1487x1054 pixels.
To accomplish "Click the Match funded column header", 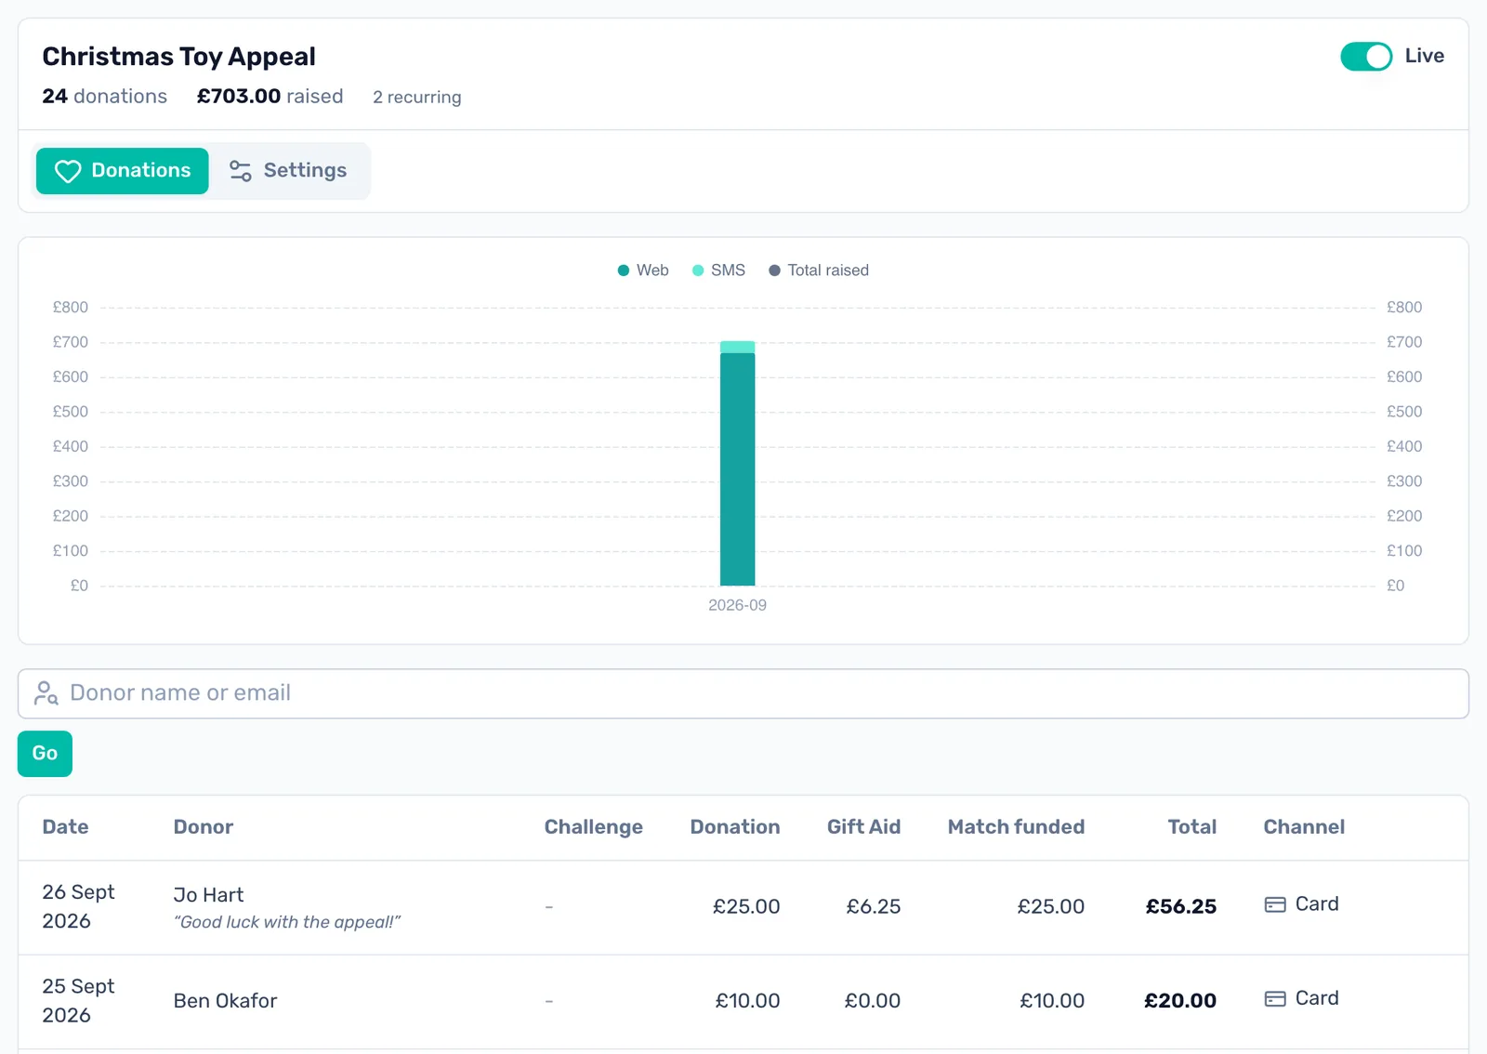I will coord(1017,827).
